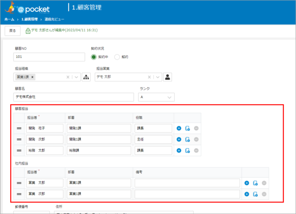Duplicate the 営業 次郎 row
The image size is (296, 214).
255,194
